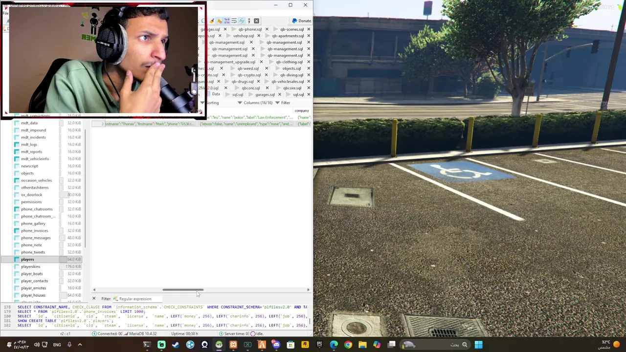Switch to the qb-scenes.sql tab
Screen dimensions: 626x352
click(x=292, y=29)
